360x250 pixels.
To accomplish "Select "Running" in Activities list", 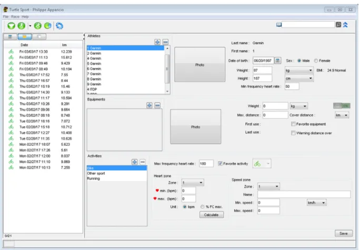I will click(117, 178).
